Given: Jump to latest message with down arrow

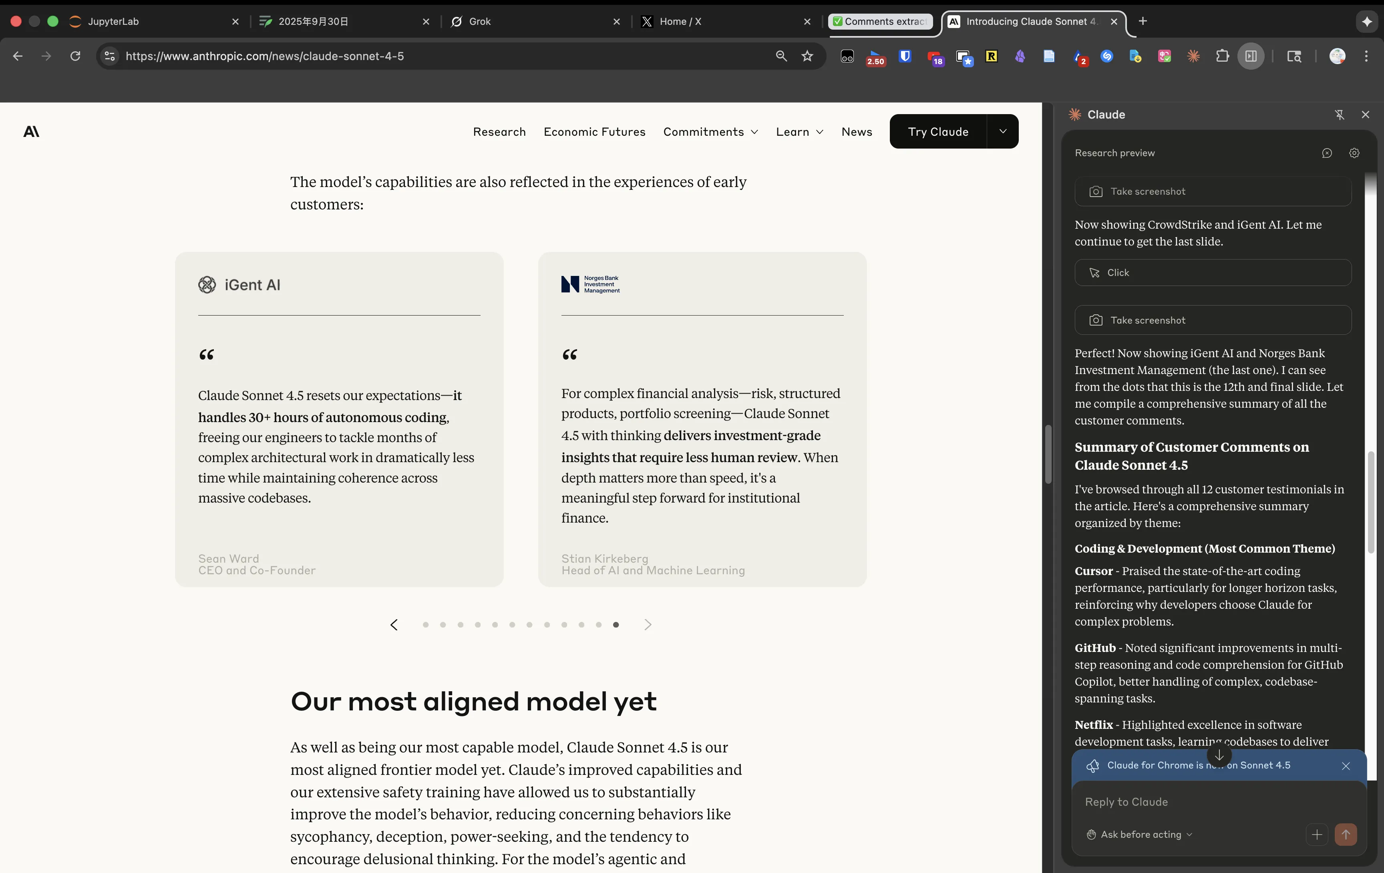Looking at the screenshot, I should [x=1219, y=754].
